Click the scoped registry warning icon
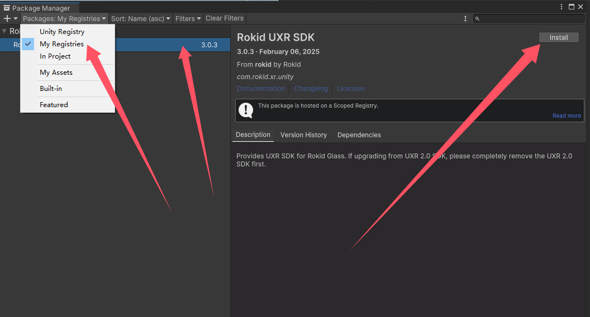 (245, 110)
